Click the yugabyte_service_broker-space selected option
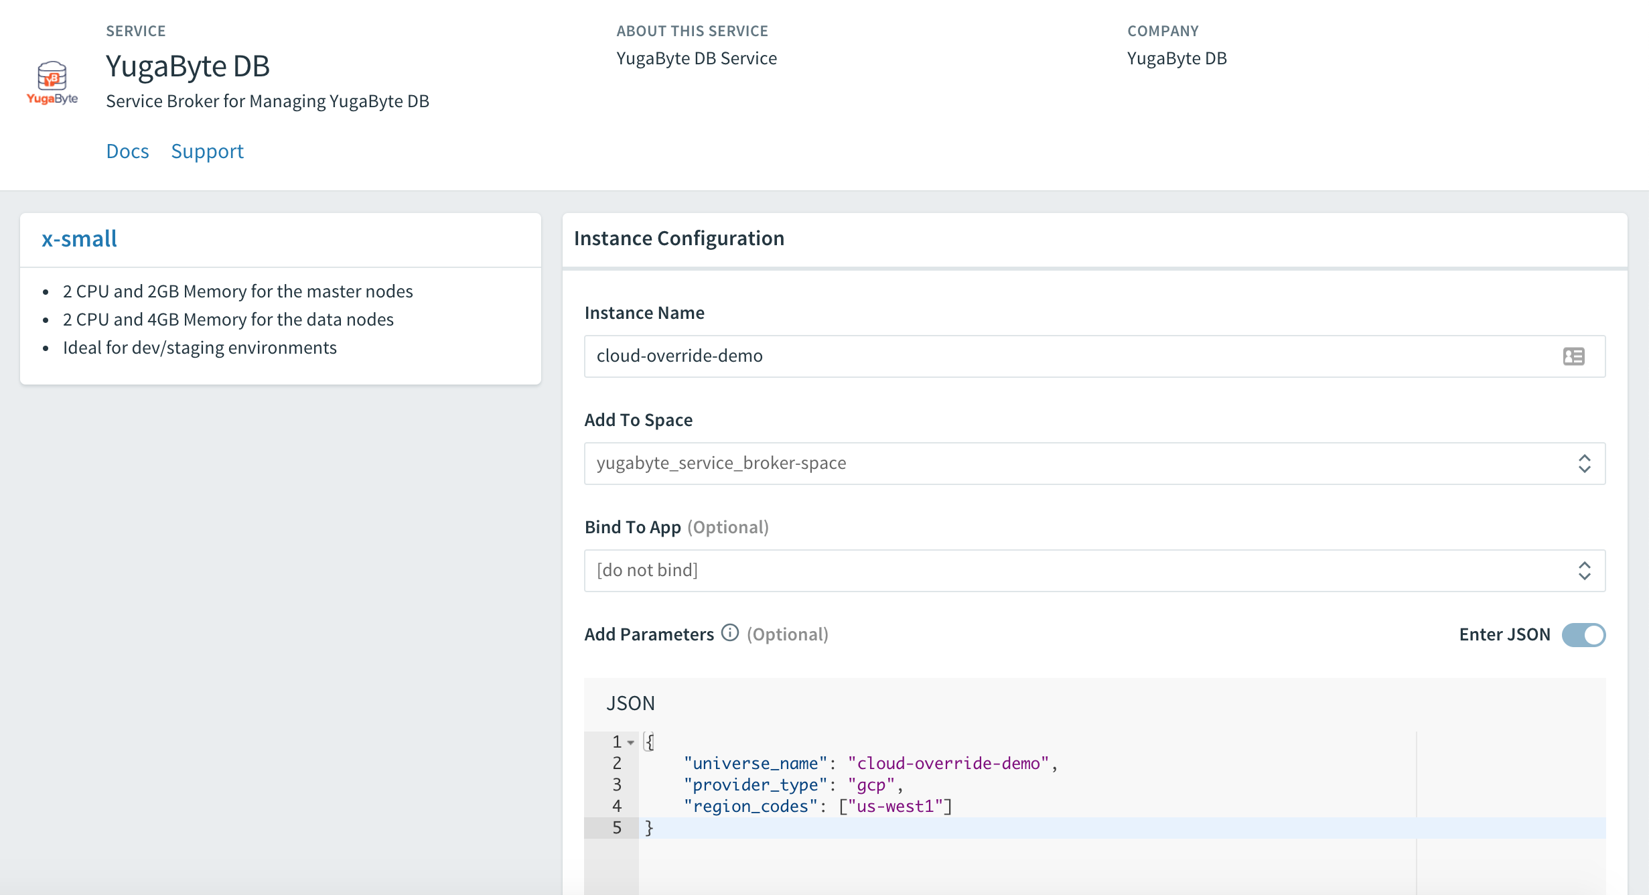Image resolution: width=1649 pixels, height=895 pixels. (721, 463)
